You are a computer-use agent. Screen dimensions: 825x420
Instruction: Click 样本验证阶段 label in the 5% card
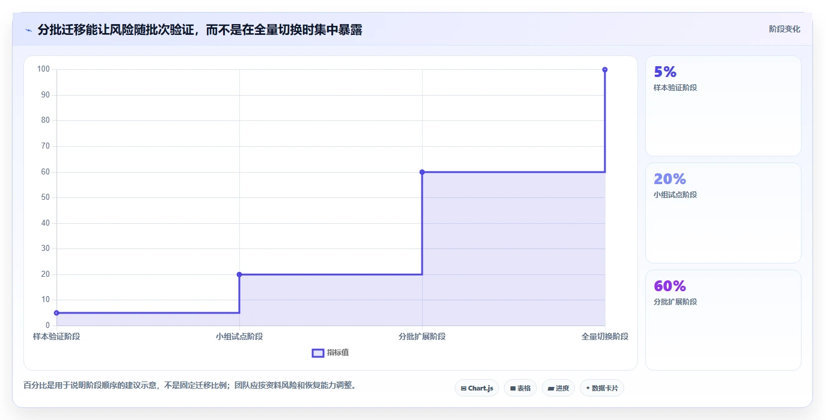click(x=675, y=88)
